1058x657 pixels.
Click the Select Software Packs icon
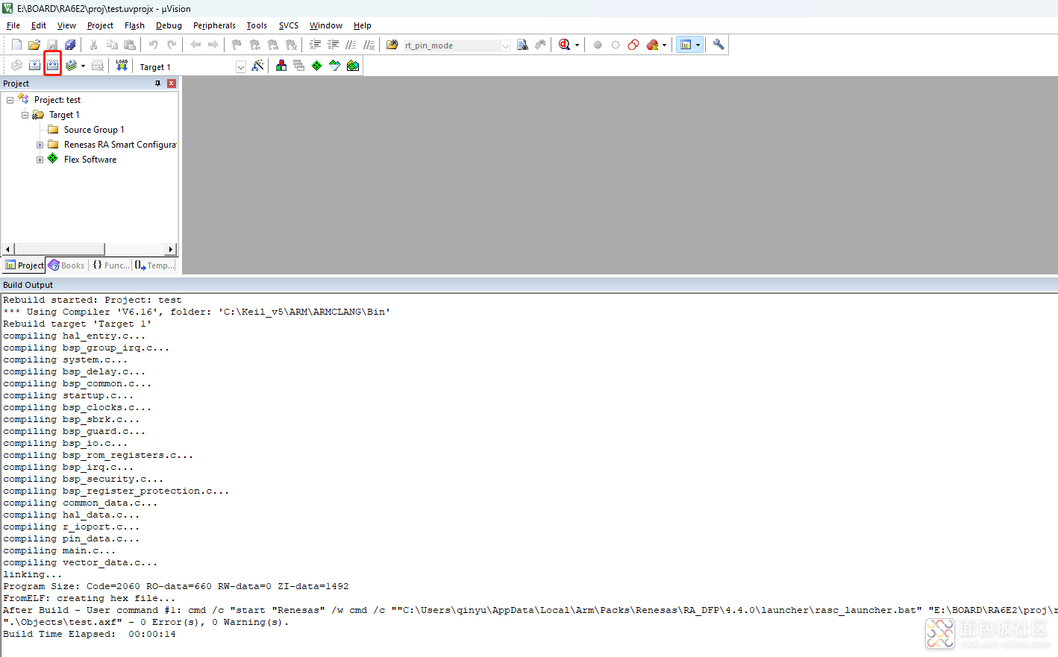click(335, 66)
